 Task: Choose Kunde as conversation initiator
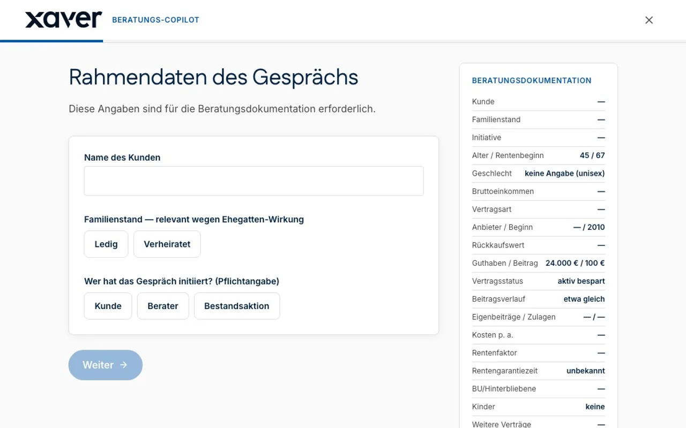108,306
